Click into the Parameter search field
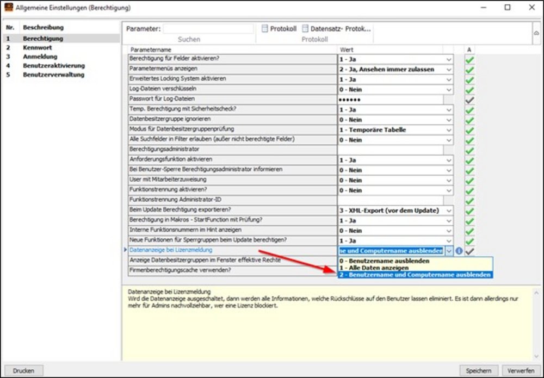 208,29
